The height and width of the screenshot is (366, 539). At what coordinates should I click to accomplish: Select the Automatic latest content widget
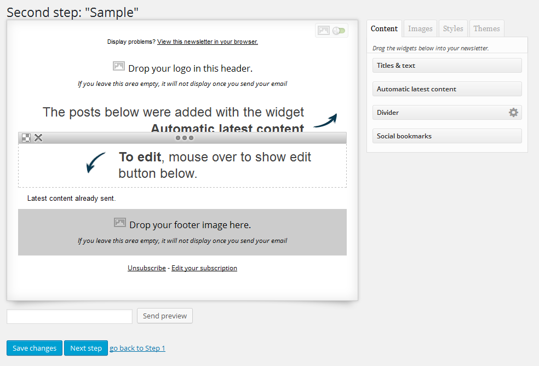pos(446,89)
